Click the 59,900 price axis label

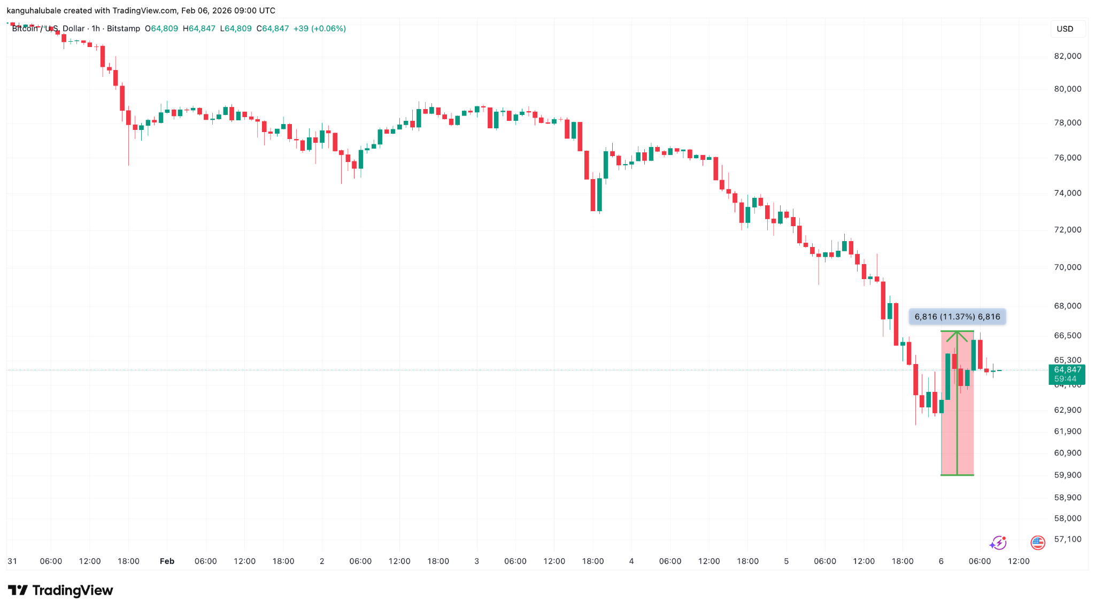coord(1067,475)
